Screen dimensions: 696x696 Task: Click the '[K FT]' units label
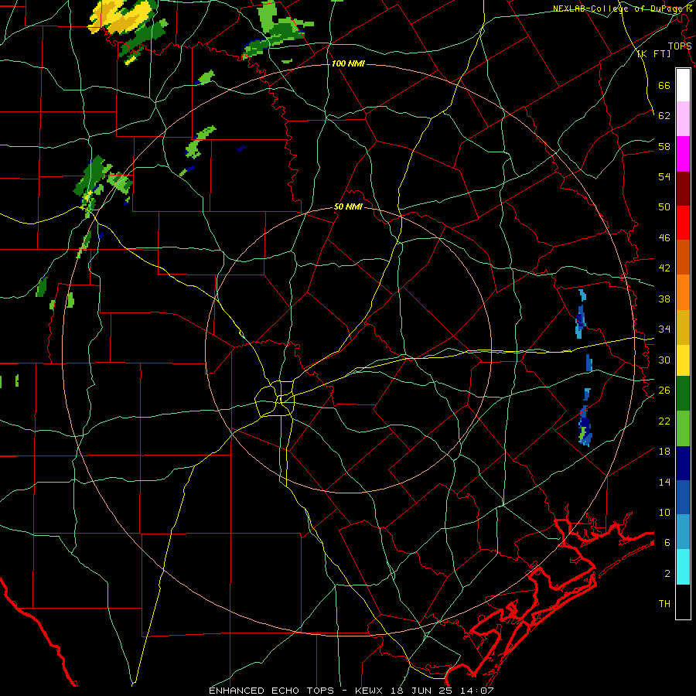click(653, 54)
